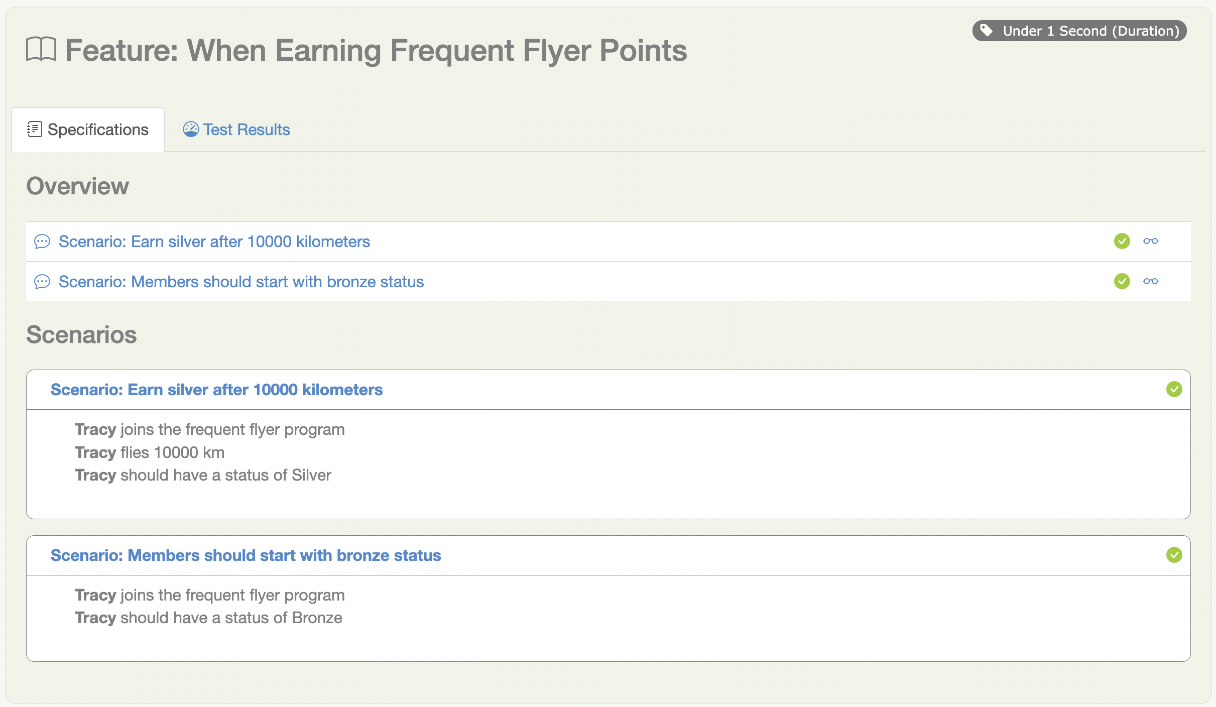Click glasses icon for Earn silver scenario
Screen dimensions: 1216x707
1150,241
